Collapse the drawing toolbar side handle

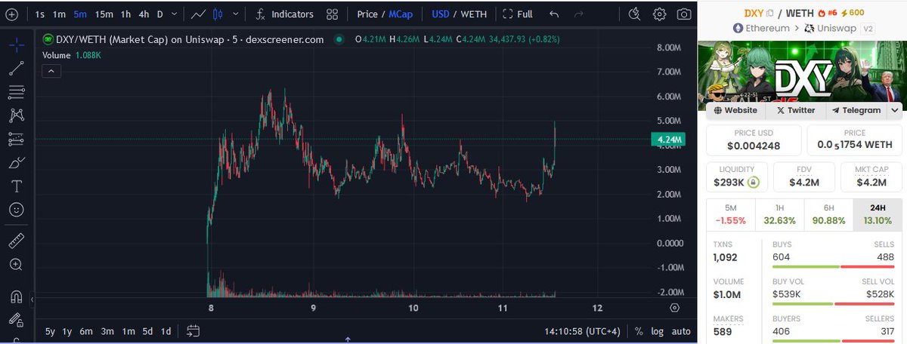(x=33, y=301)
